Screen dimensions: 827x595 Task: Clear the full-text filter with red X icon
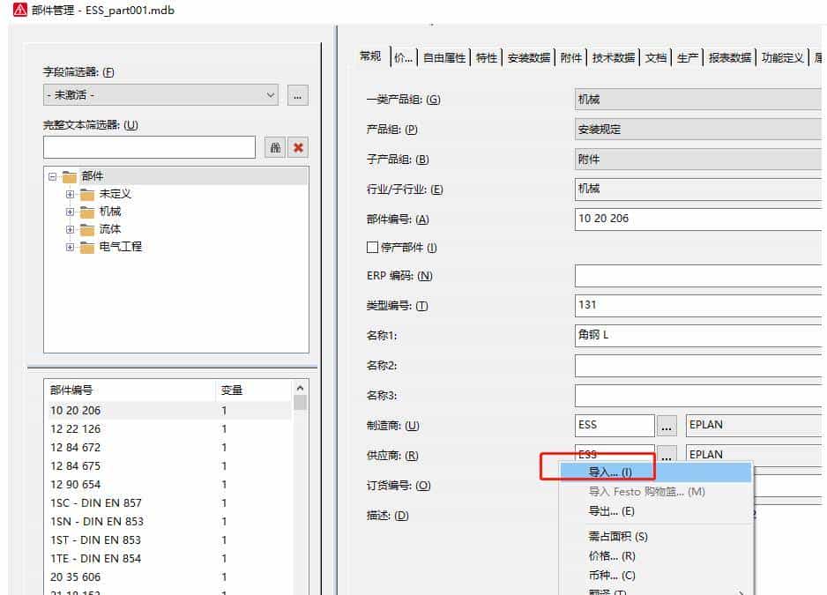pos(297,146)
